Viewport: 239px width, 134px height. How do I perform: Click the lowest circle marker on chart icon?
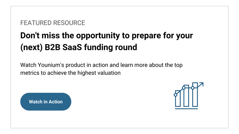point(175,95)
